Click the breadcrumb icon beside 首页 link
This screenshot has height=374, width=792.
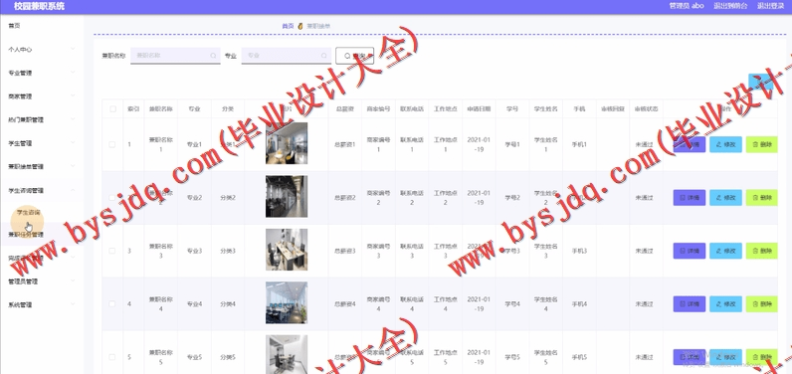(x=300, y=26)
